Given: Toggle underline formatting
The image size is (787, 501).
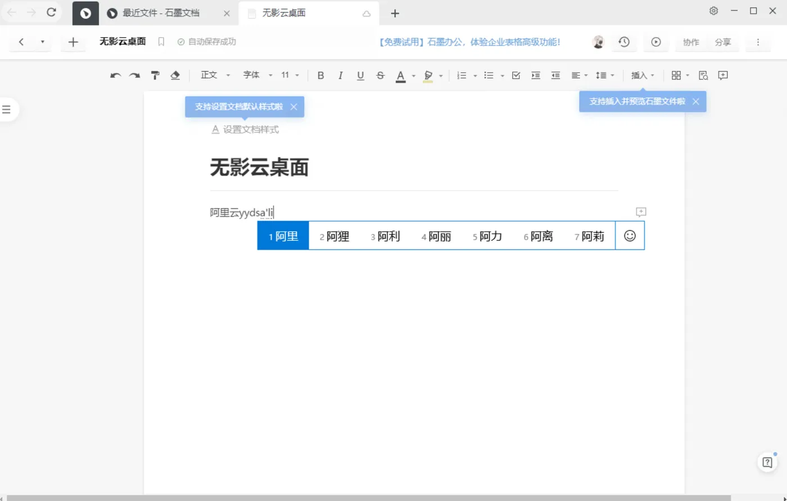Looking at the screenshot, I should point(360,75).
